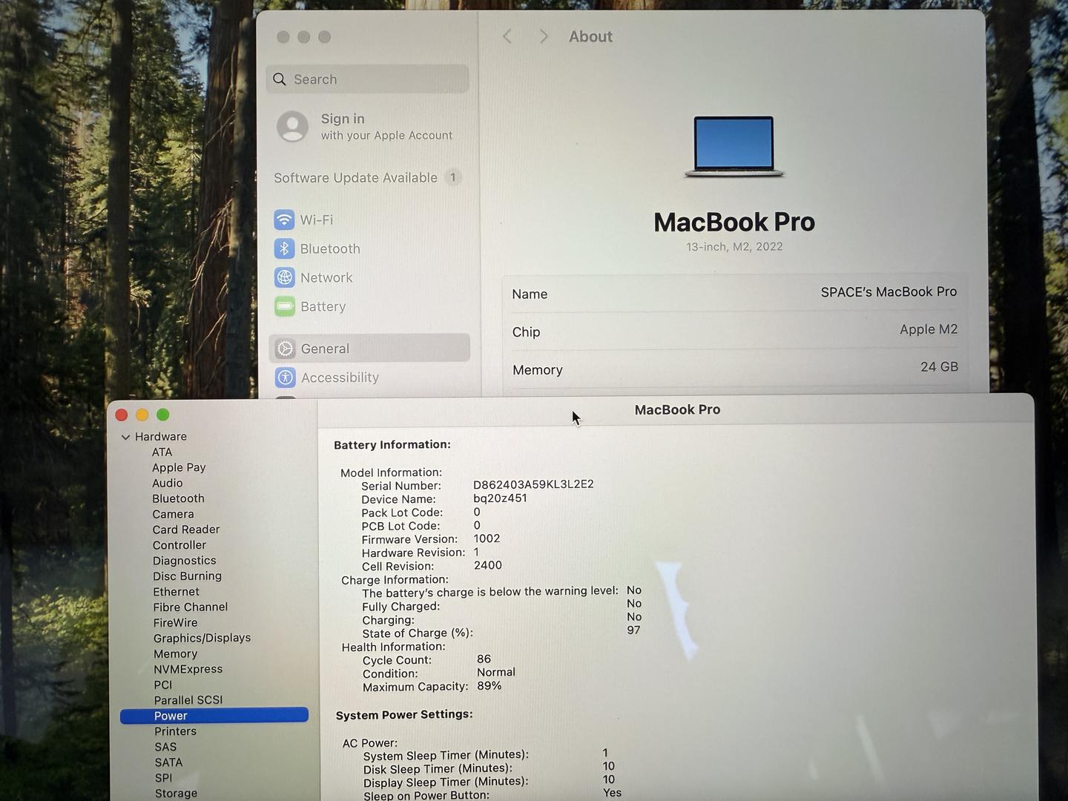The height and width of the screenshot is (801, 1068).
Task: Click Maximum Capacity value 89%
Action: tap(489, 686)
